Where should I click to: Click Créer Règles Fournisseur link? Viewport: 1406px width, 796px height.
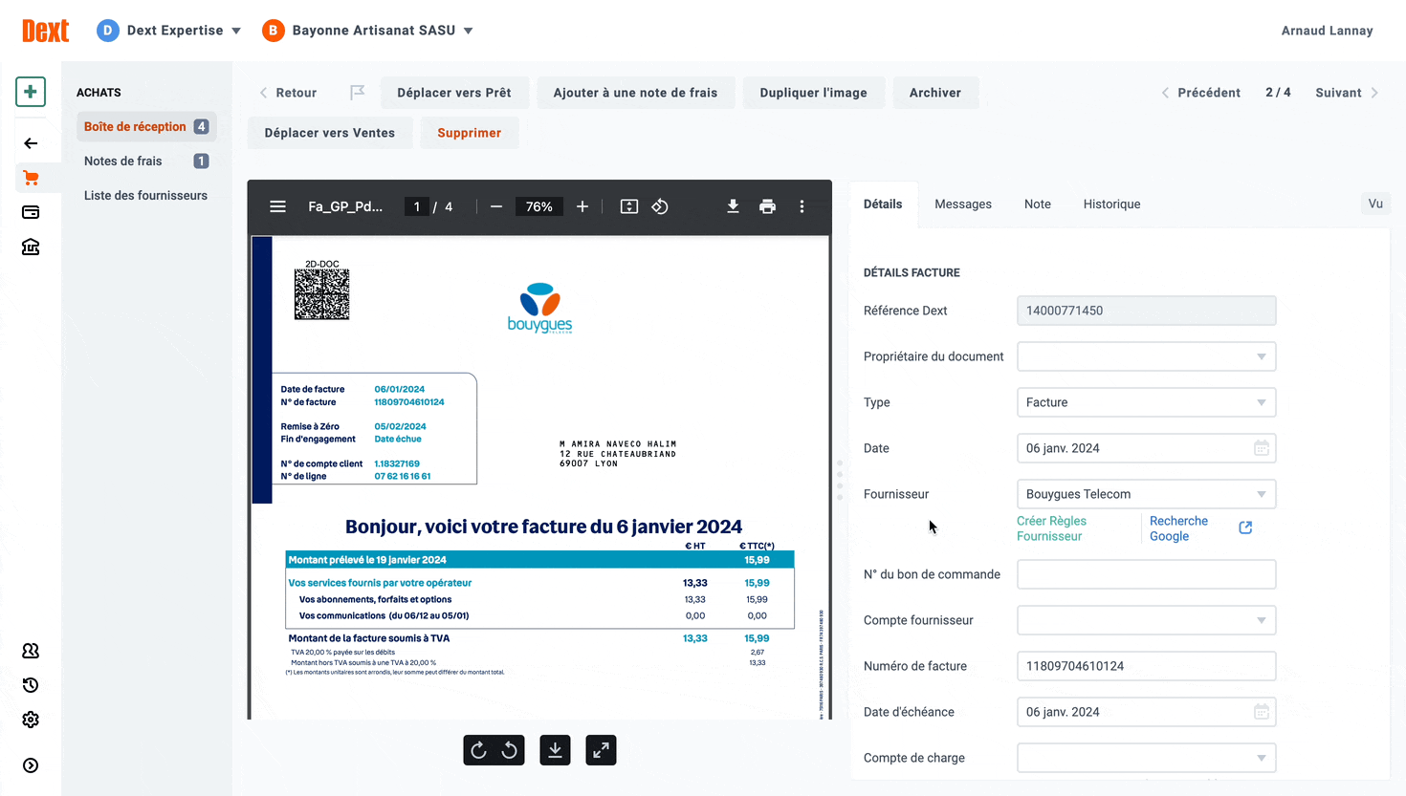click(1052, 528)
